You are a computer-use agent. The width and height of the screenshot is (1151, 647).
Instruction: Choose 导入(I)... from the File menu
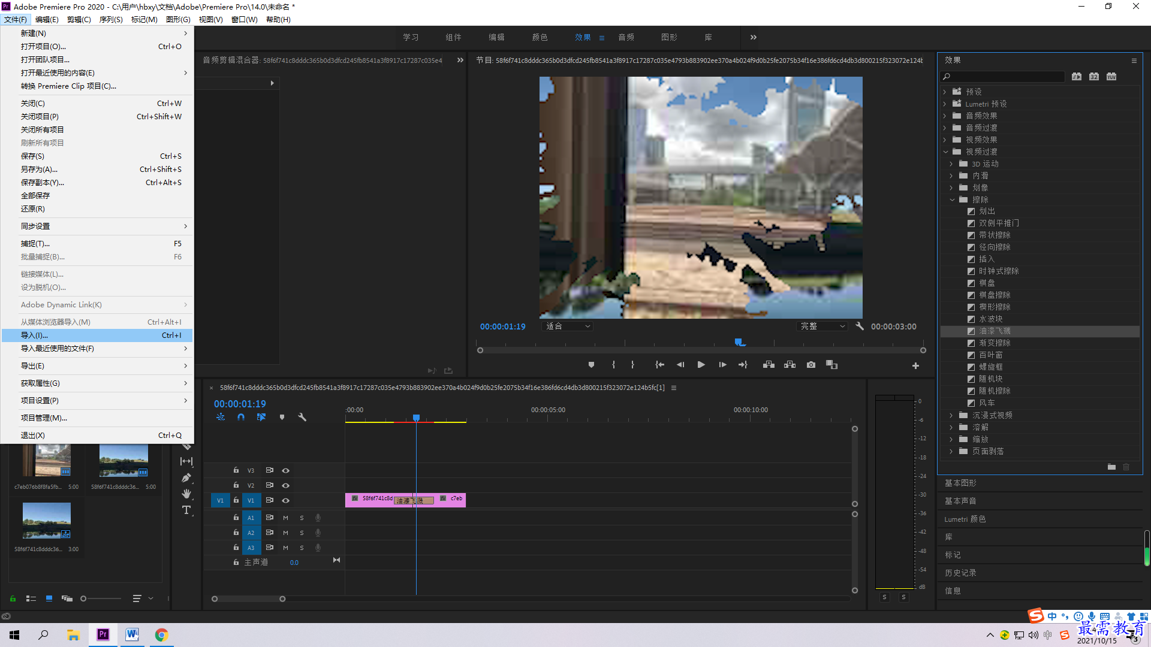97,335
